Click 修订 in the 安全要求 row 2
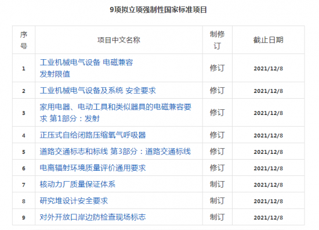The height and width of the screenshot is (230, 319). point(217,91)
